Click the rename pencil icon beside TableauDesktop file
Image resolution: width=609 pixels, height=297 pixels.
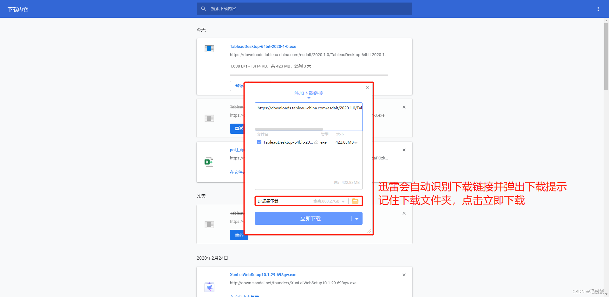coord(316,142)
